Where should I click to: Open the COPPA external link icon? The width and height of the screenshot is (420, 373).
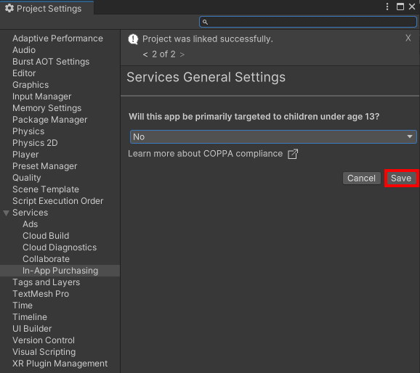pyautogui.click(x=293, y=154)
